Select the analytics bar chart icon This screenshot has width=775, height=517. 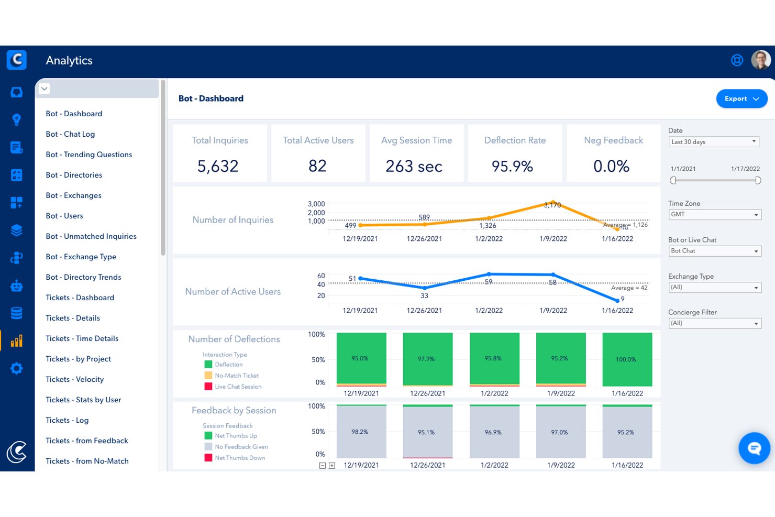[17, 341]
